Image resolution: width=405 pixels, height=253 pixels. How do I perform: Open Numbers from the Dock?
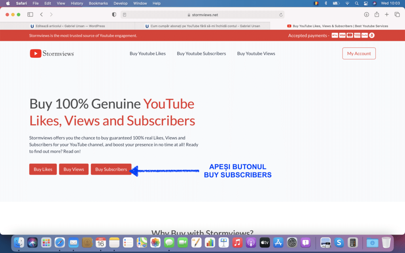click(210, 242)
